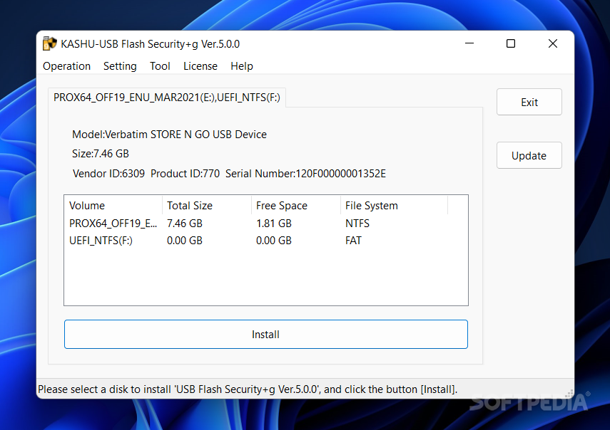Image resolution: width=610 pixels, height=430 pixels.
Task: Open the Tool menu
Action: [160, 66]
